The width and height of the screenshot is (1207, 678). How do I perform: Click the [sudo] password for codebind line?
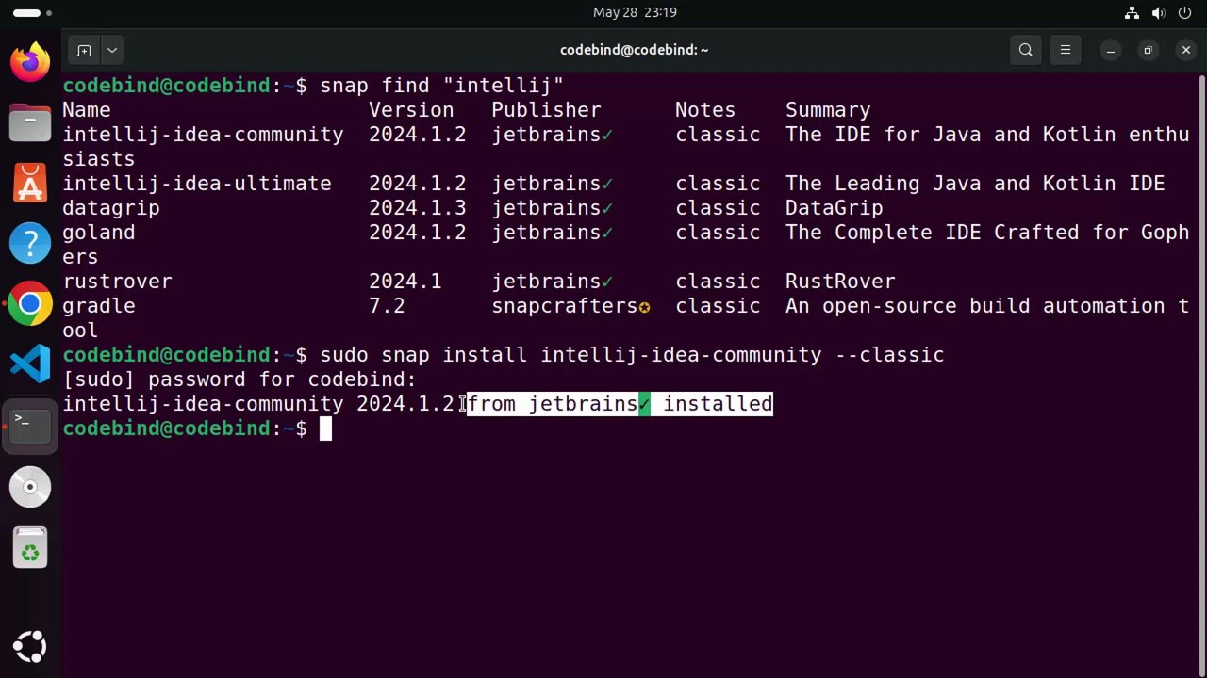point(240,379)
